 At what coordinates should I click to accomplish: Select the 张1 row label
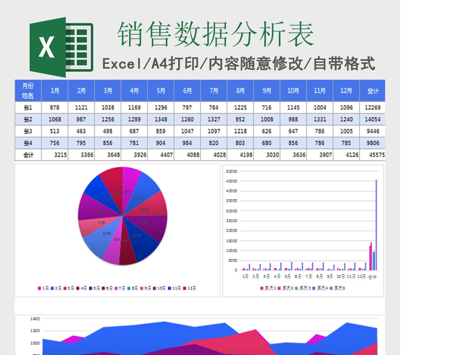click(x=28, y=108)
